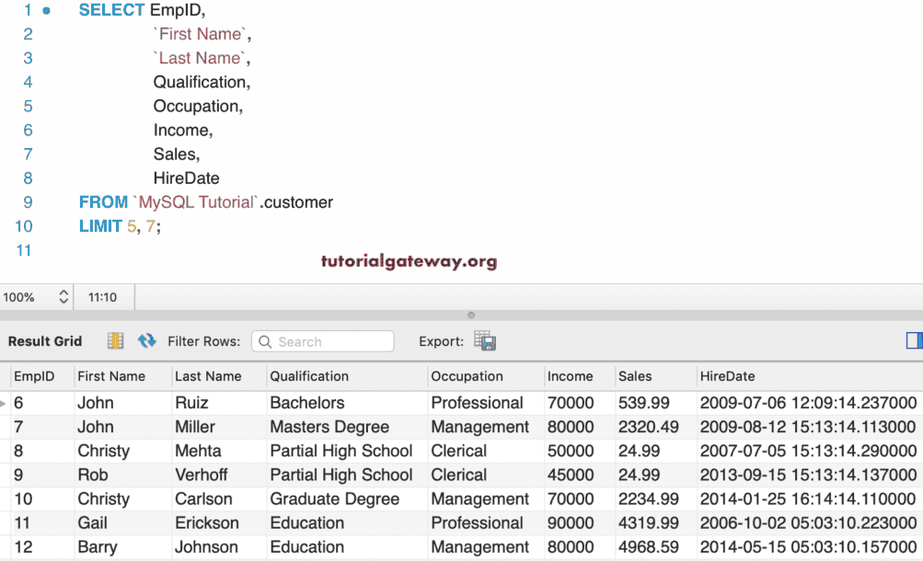
Task: Click the breakpoint dot on line 1
Action: [47, 10]
